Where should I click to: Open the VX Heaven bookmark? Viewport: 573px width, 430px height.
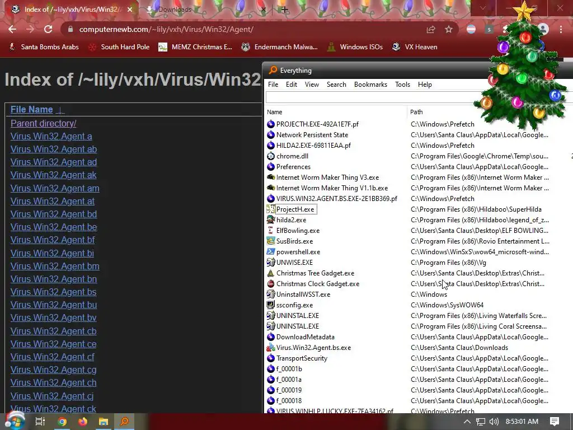pyautogui.click(x=415, y=47)
